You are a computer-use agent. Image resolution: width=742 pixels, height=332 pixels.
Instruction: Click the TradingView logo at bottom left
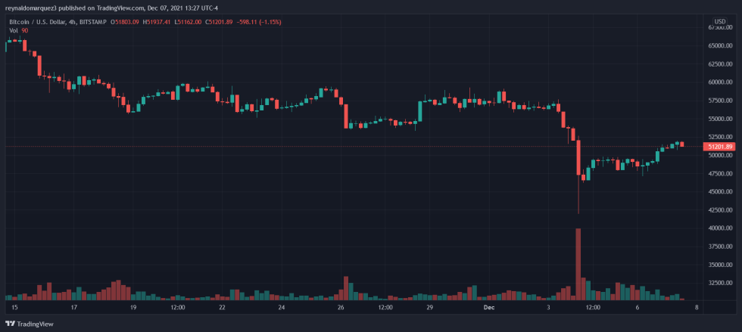coord(30,324)
